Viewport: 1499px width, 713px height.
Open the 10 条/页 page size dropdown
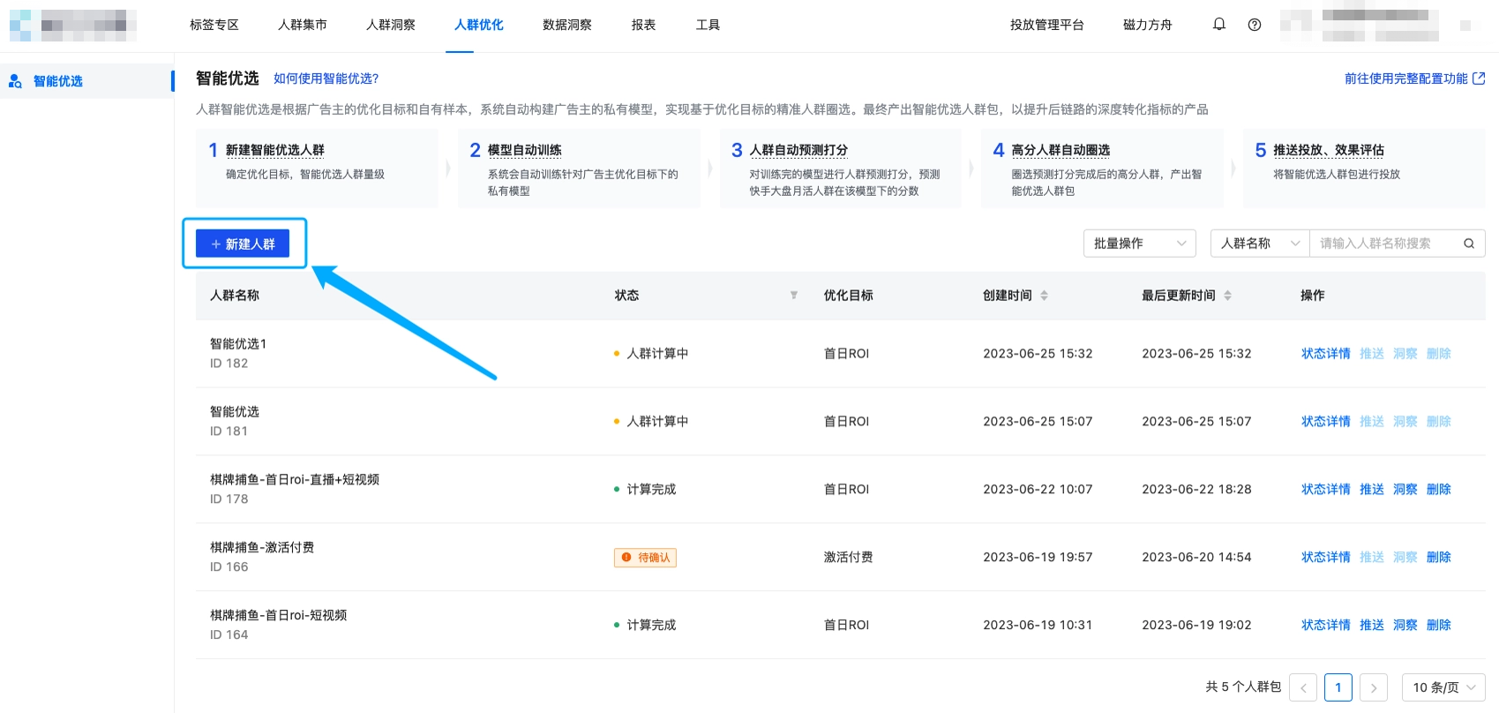click(1443, 687)
